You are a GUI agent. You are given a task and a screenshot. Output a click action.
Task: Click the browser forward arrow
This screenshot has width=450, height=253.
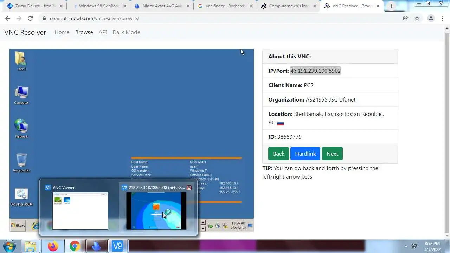click(x=19, y=18)
